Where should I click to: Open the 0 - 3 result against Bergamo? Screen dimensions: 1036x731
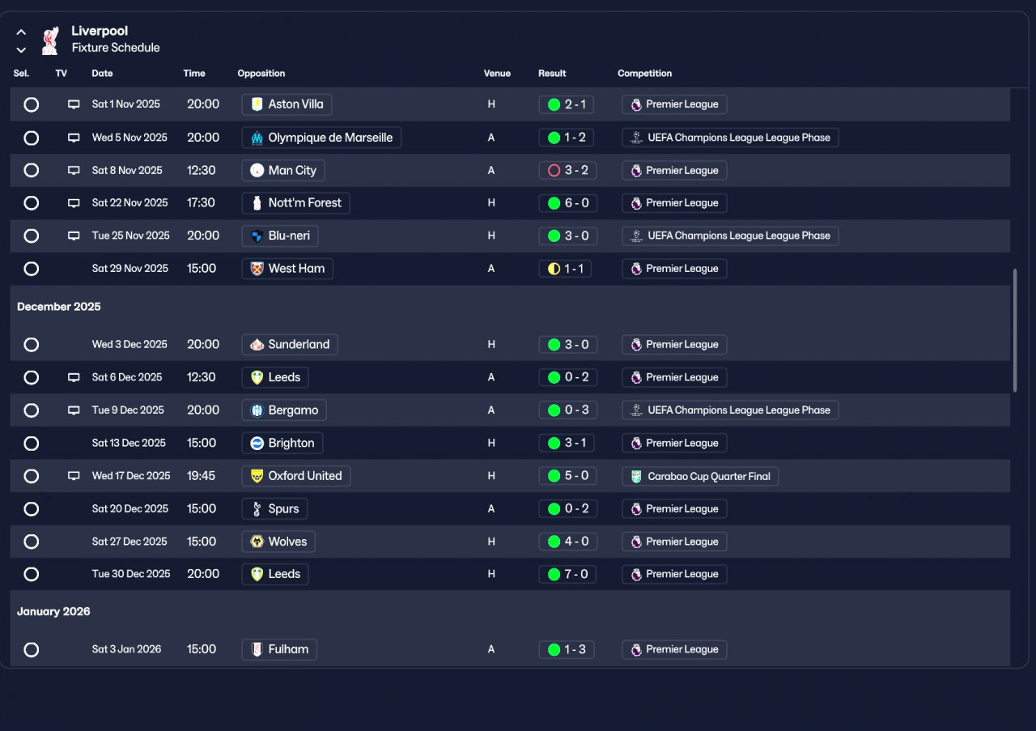(x=567, y=410)
